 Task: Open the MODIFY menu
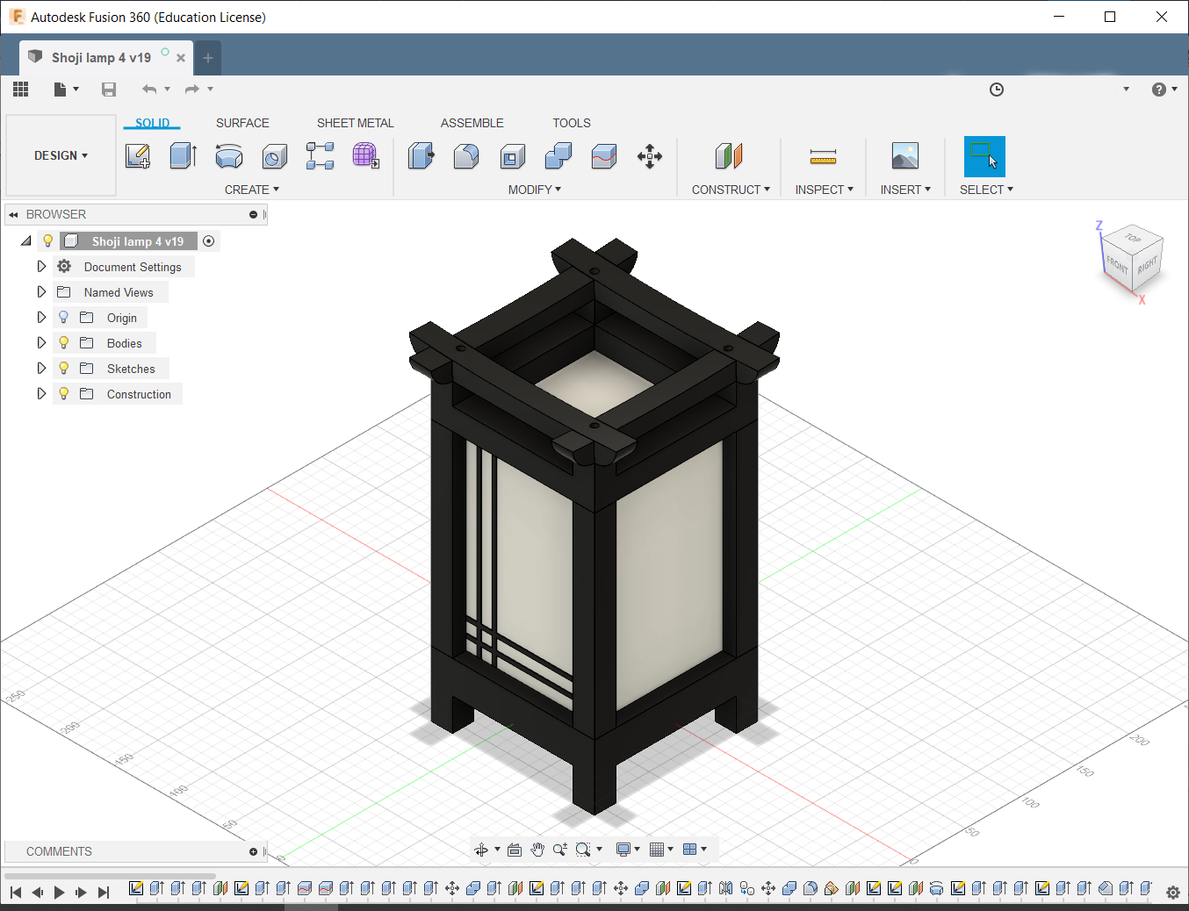coord(535,190)
